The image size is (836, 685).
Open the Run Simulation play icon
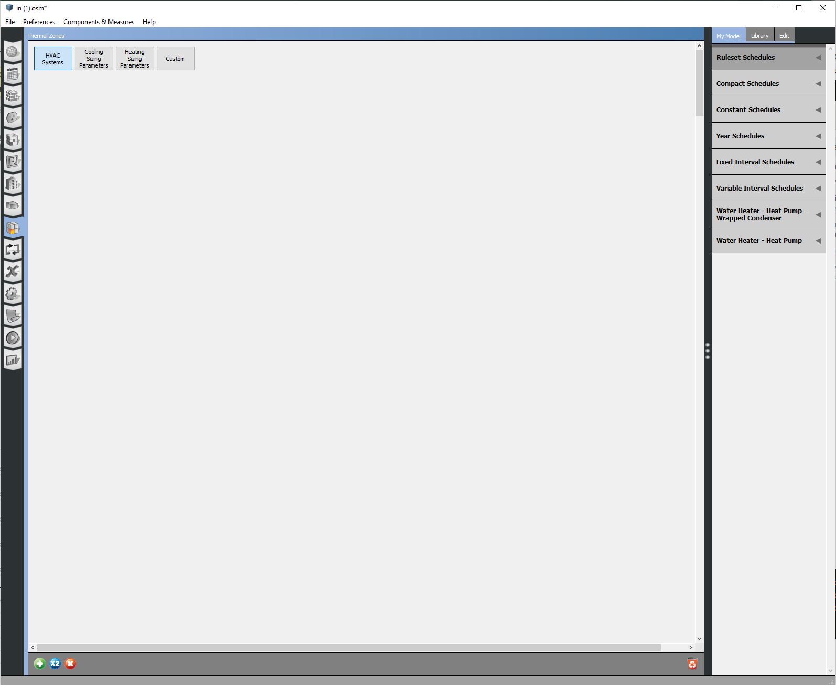coord(13,338)
